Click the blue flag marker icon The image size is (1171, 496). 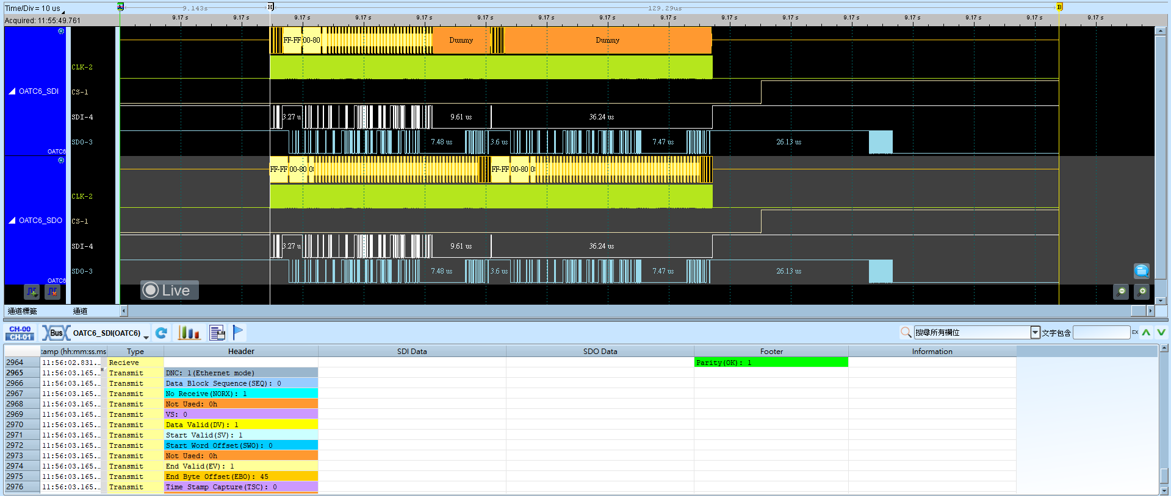[238, 332]
